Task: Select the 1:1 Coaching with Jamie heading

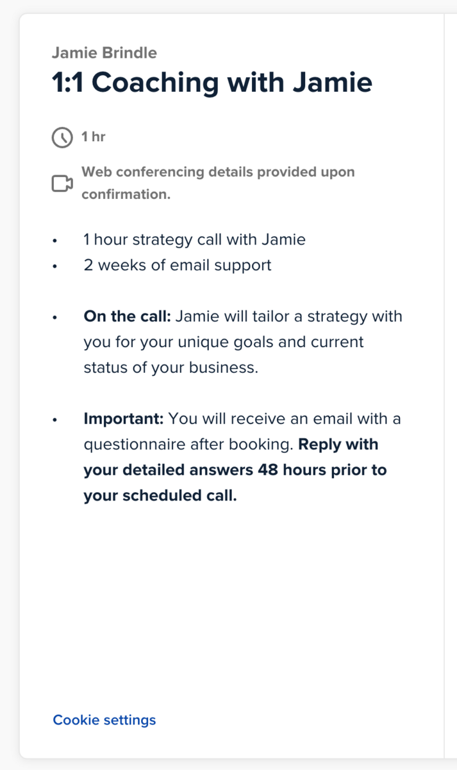Action: coord(212,82)
